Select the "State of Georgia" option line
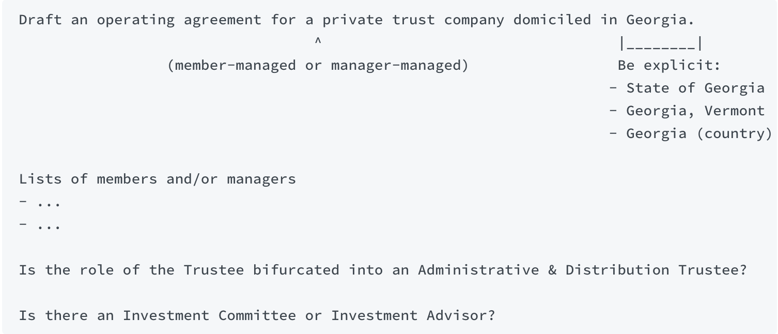 pyautogui.click(x=687, y=88)
